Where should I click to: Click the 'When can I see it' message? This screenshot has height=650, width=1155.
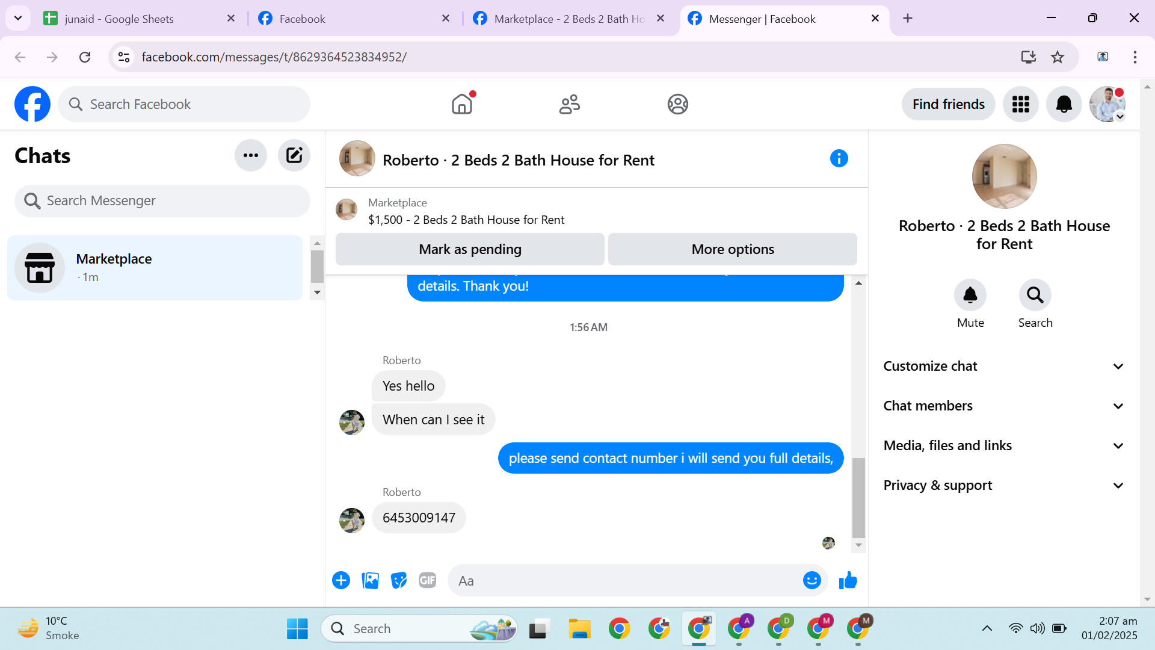click(433, 419)
